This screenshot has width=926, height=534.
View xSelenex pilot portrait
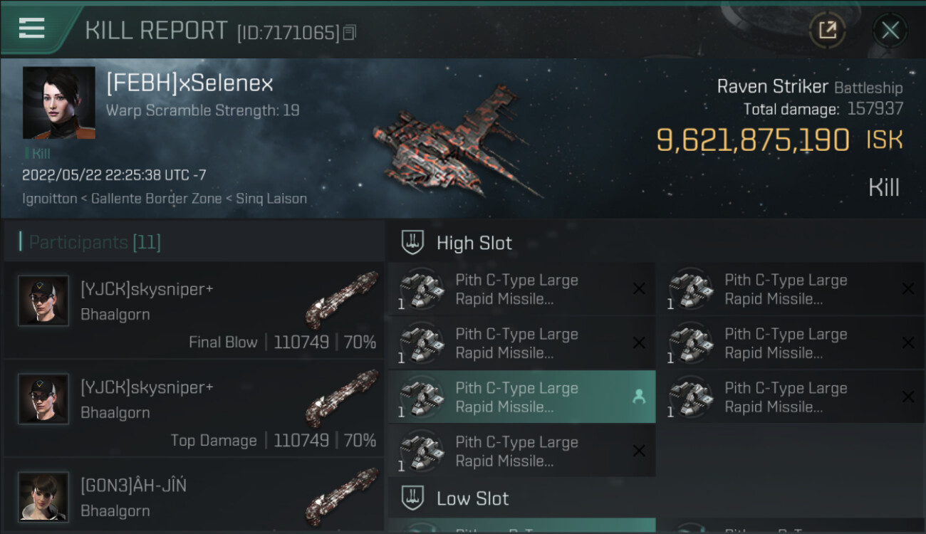(x=58, y=103)
